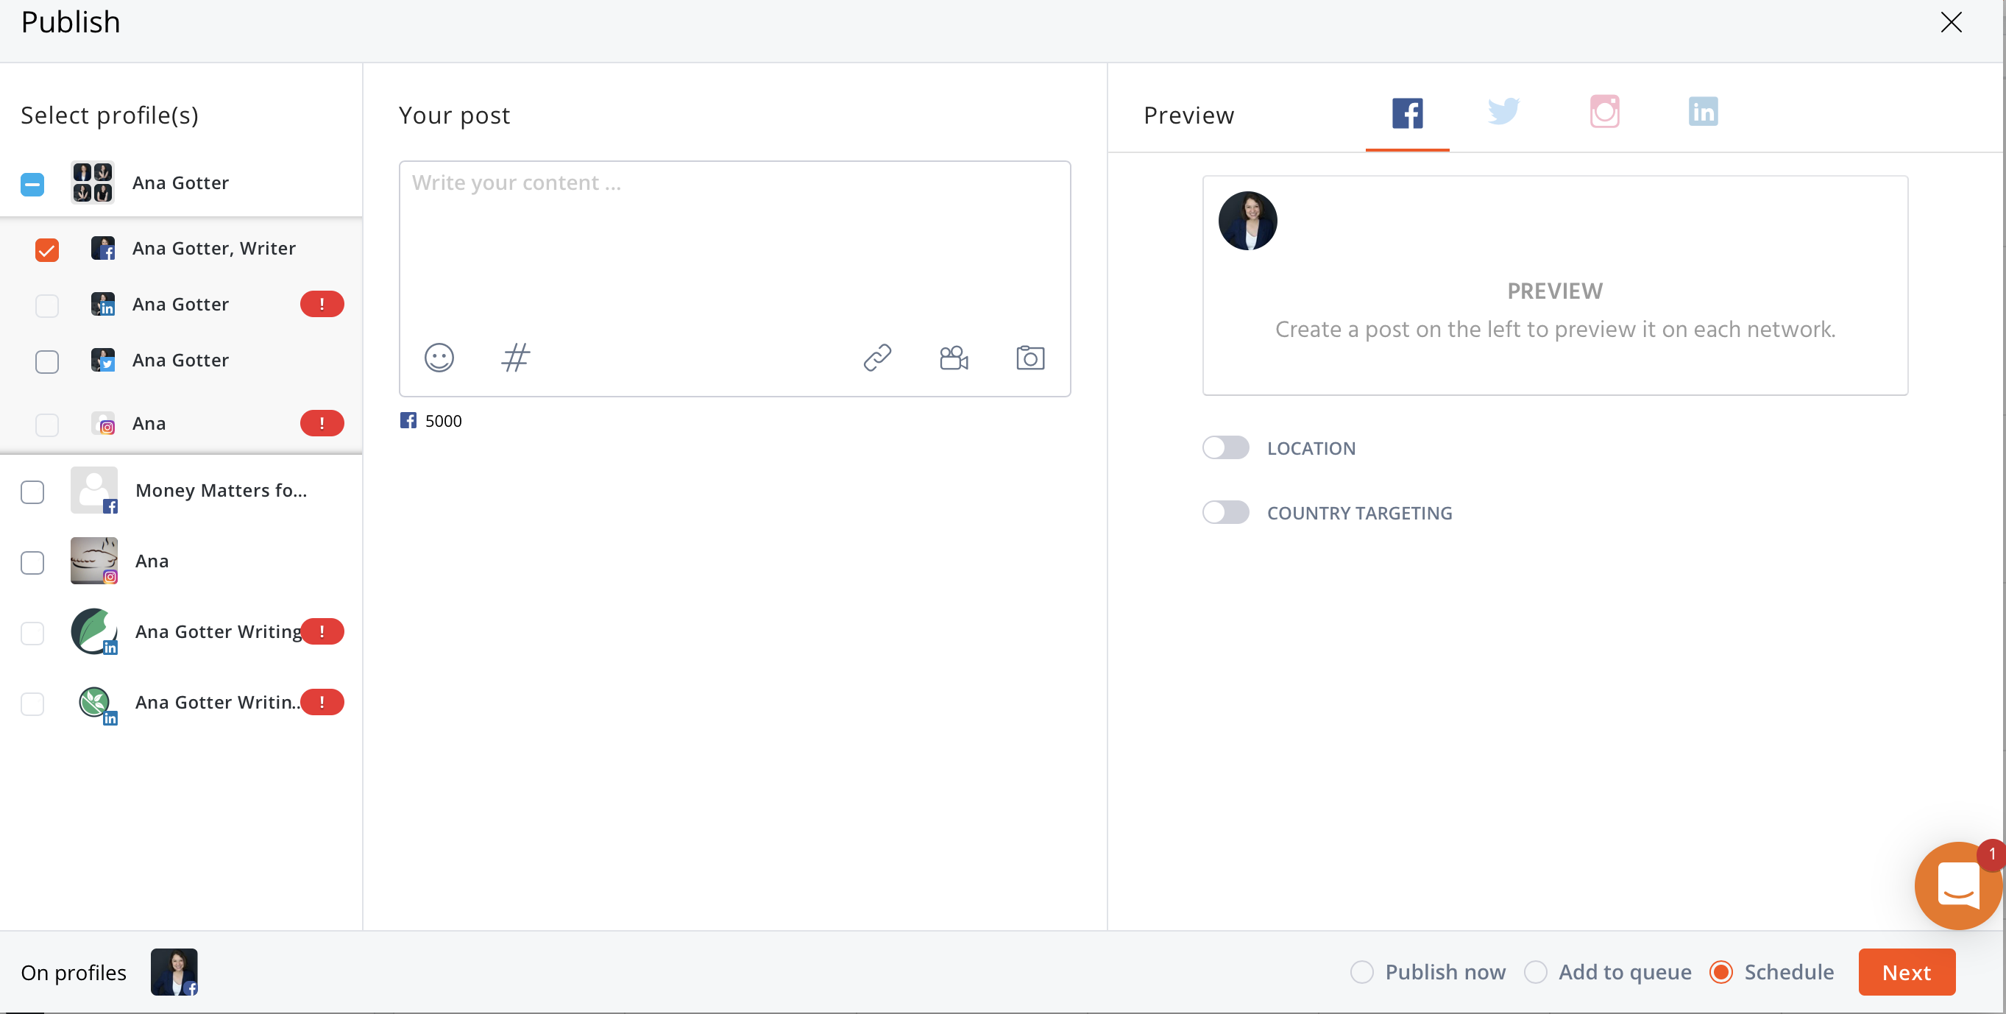2006x1014 pixels.
Task: Attach a link to the post
Action: click(877, 358)
